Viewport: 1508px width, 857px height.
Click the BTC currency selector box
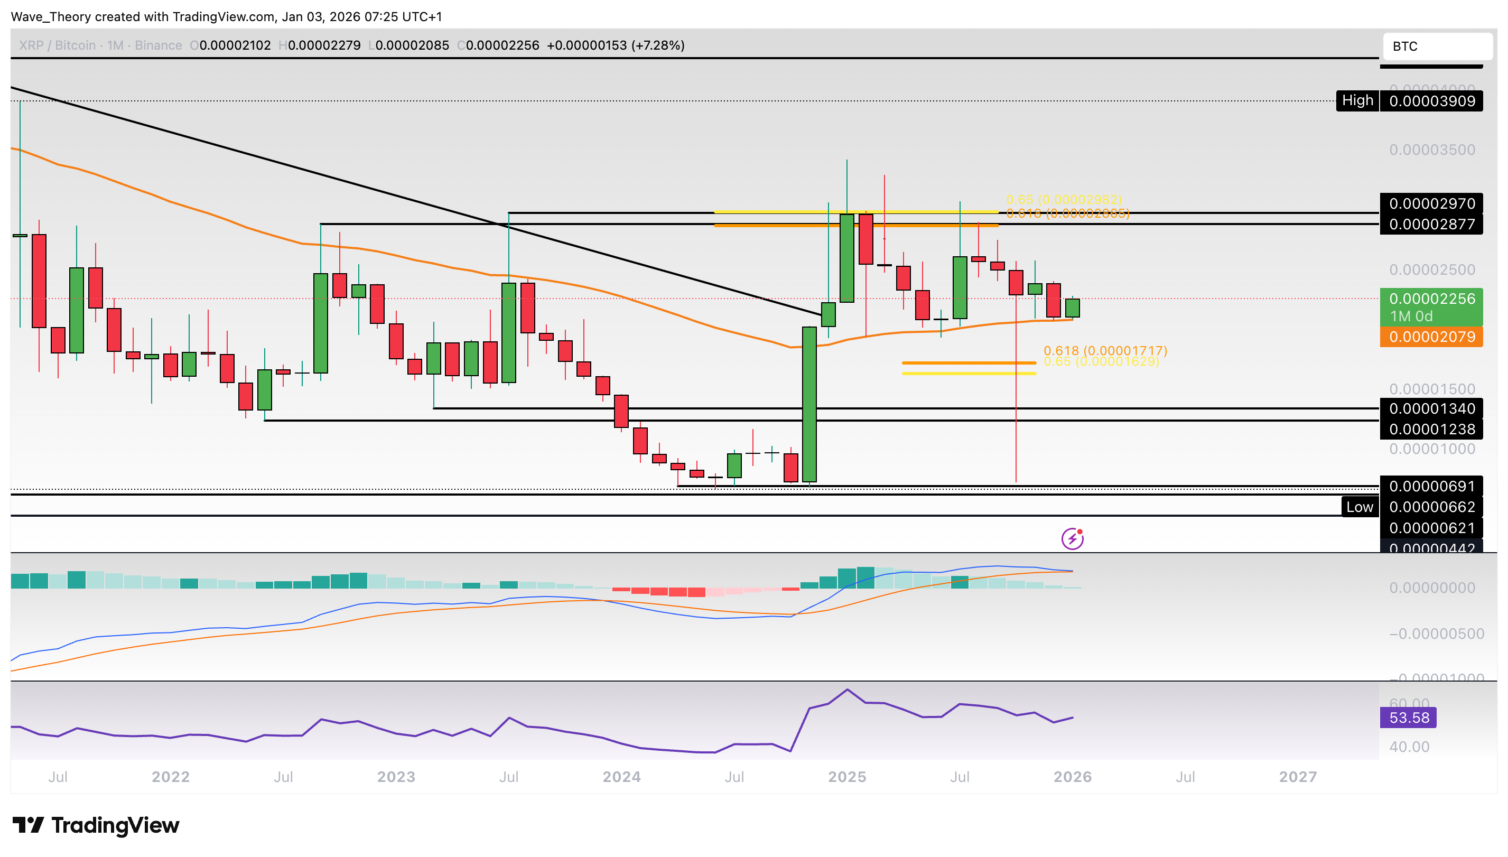1436,46
